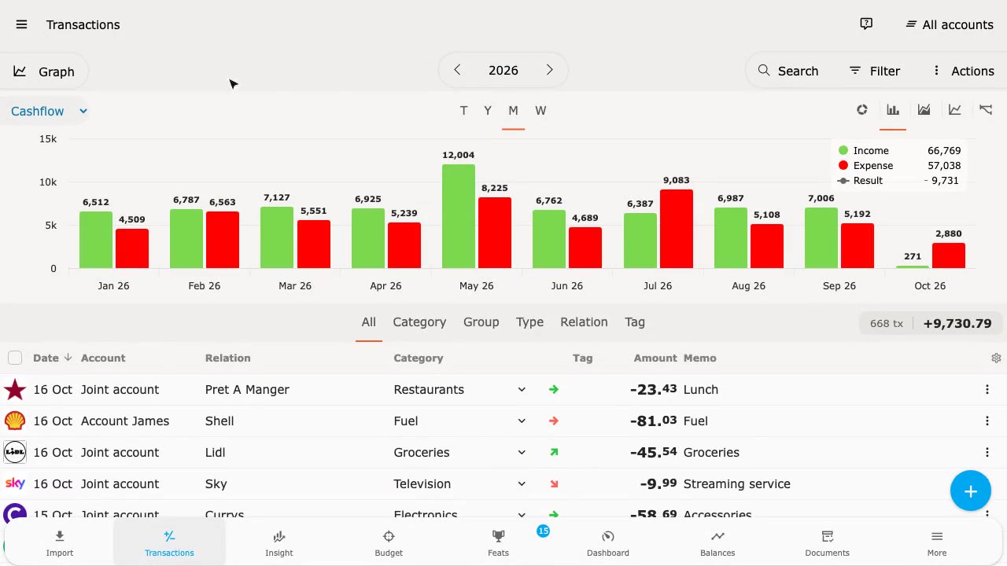Open table column settings gear

[996, 358]
